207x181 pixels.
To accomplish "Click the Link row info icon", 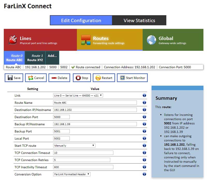I will pos(144,95).
